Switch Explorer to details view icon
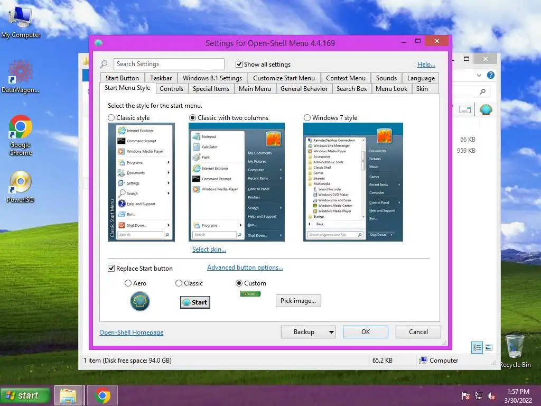 (477, 347)
